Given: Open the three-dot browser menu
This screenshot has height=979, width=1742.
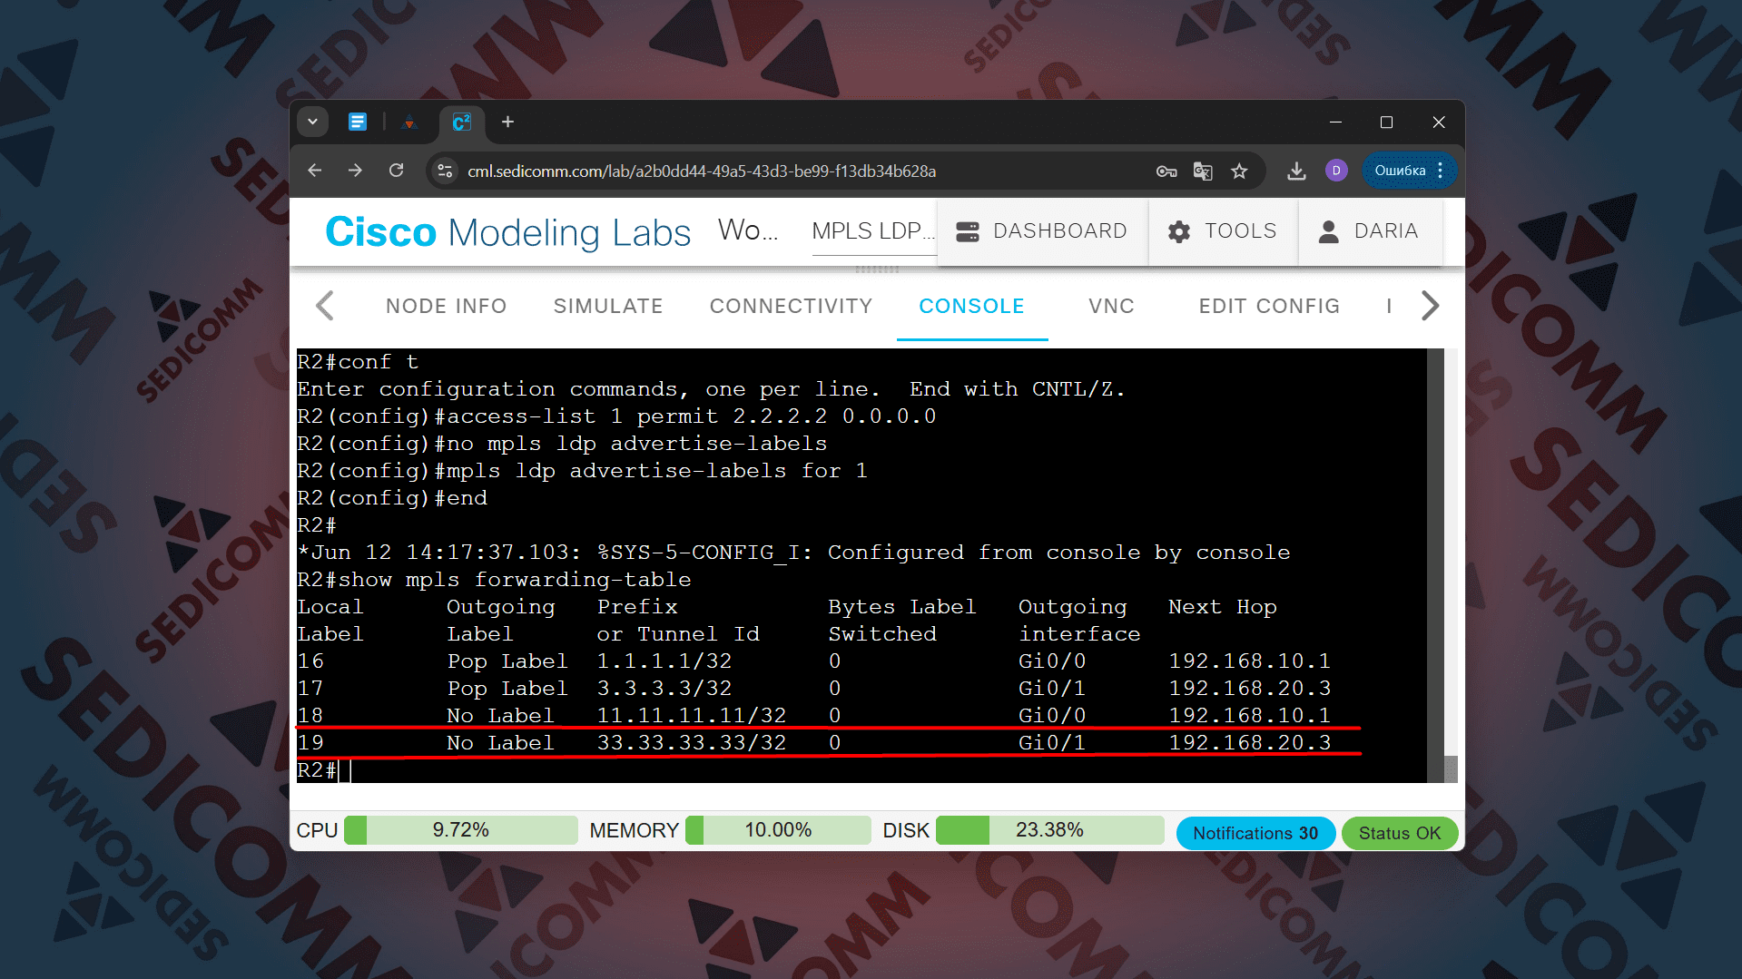Looking at the screenshot, I should coord(1440,171).
